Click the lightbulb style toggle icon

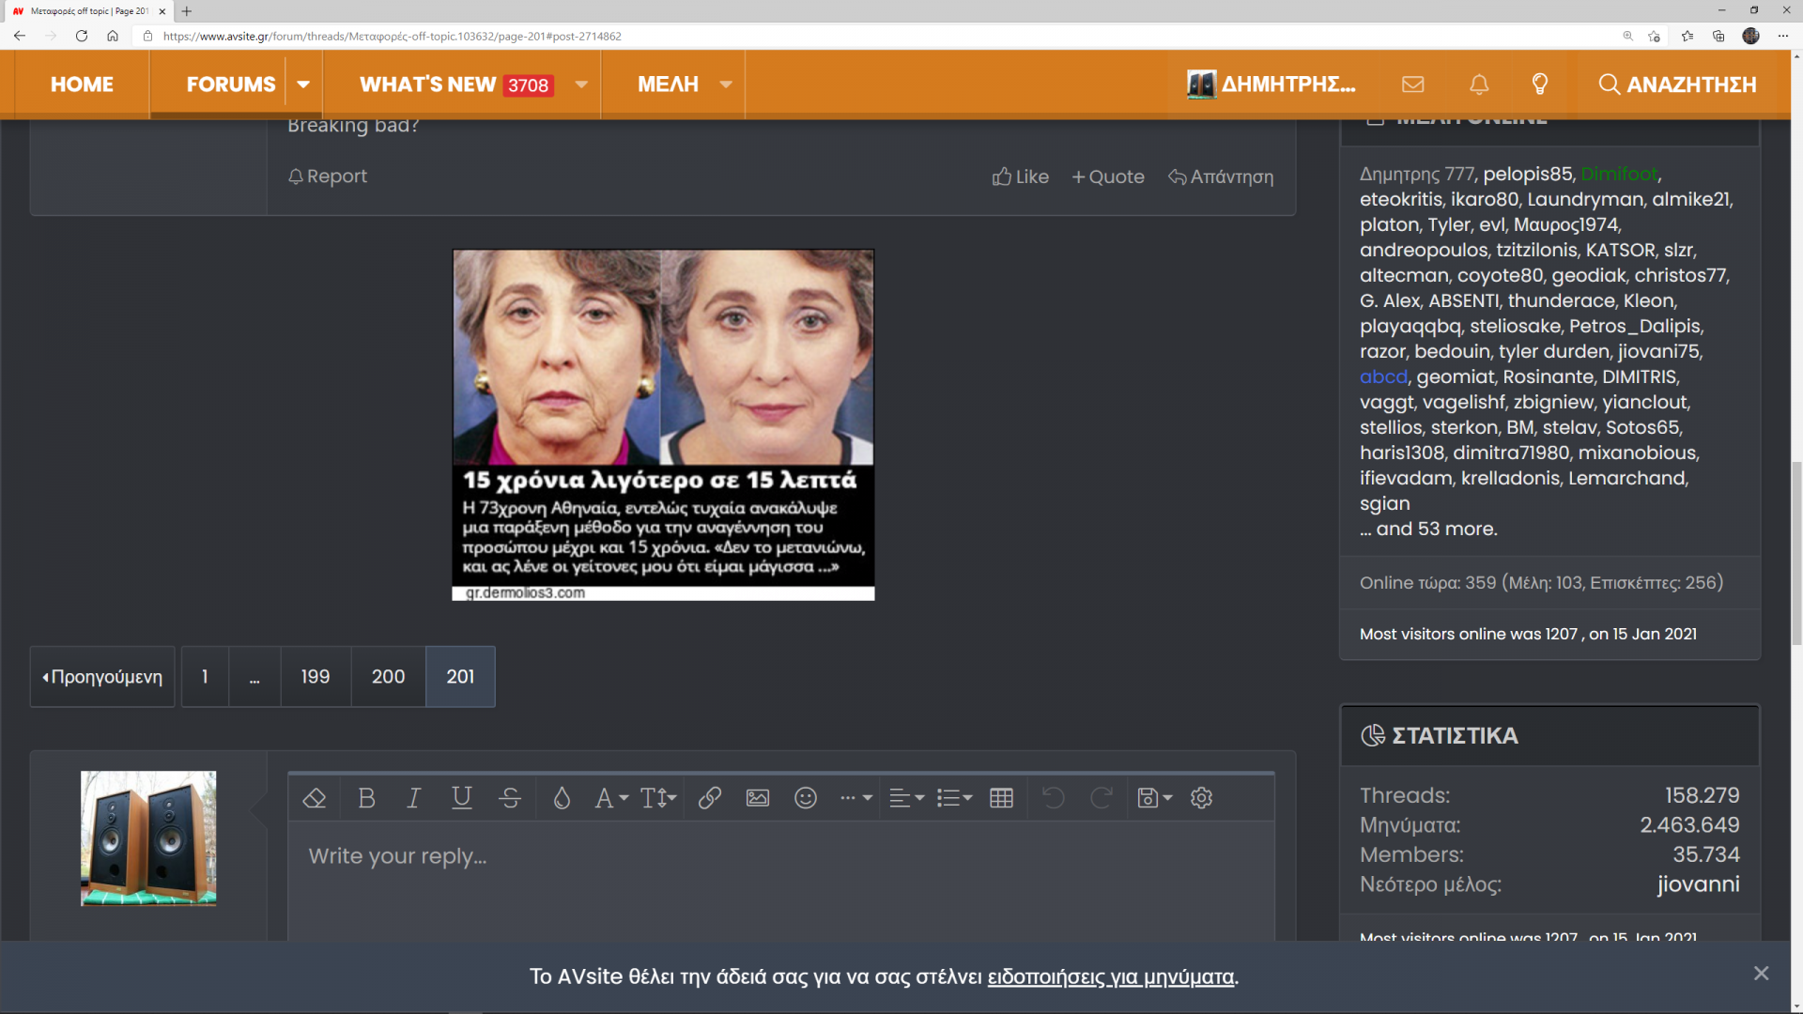[1540, 84]
